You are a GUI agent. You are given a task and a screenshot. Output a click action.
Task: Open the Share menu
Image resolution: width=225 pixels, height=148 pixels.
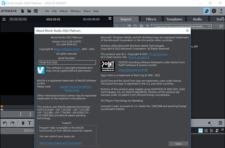click(87, 11)
